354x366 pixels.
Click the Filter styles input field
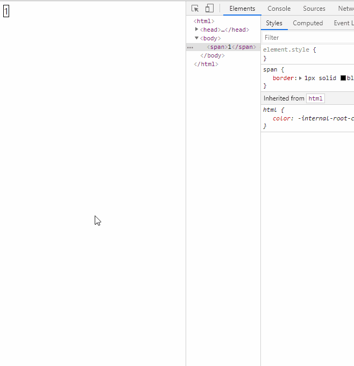pyautogui.click(x=308, y=38)
